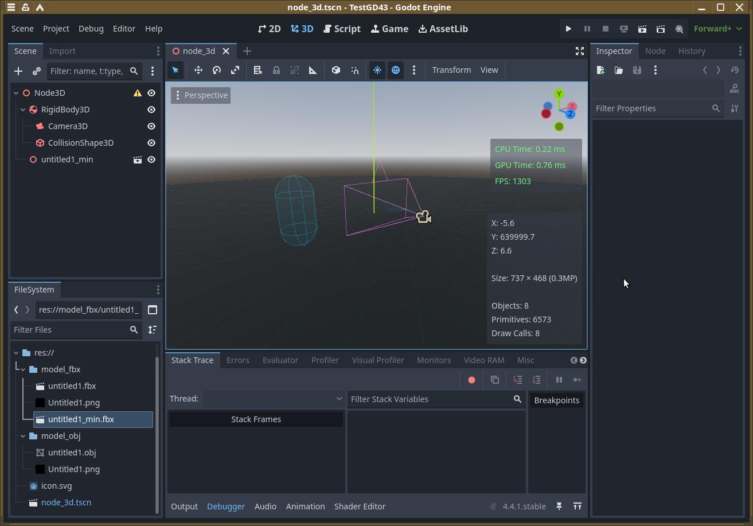Collapse the RigidBody3D tree node
Image resolution: width=753 pixels, height=526 pixels.
coord(23,110)
